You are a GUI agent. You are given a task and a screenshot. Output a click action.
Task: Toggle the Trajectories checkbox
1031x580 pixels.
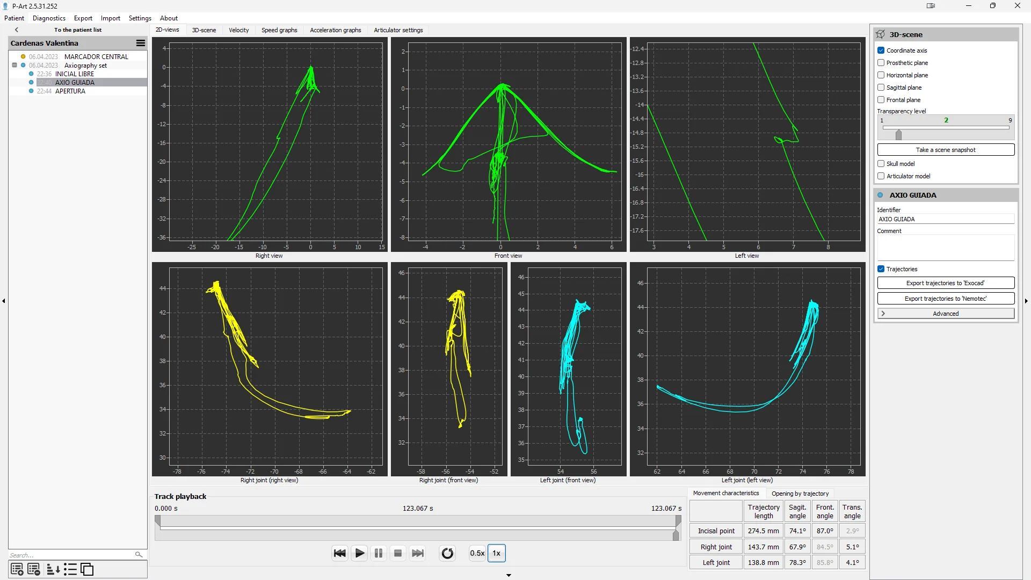(881, 269)
